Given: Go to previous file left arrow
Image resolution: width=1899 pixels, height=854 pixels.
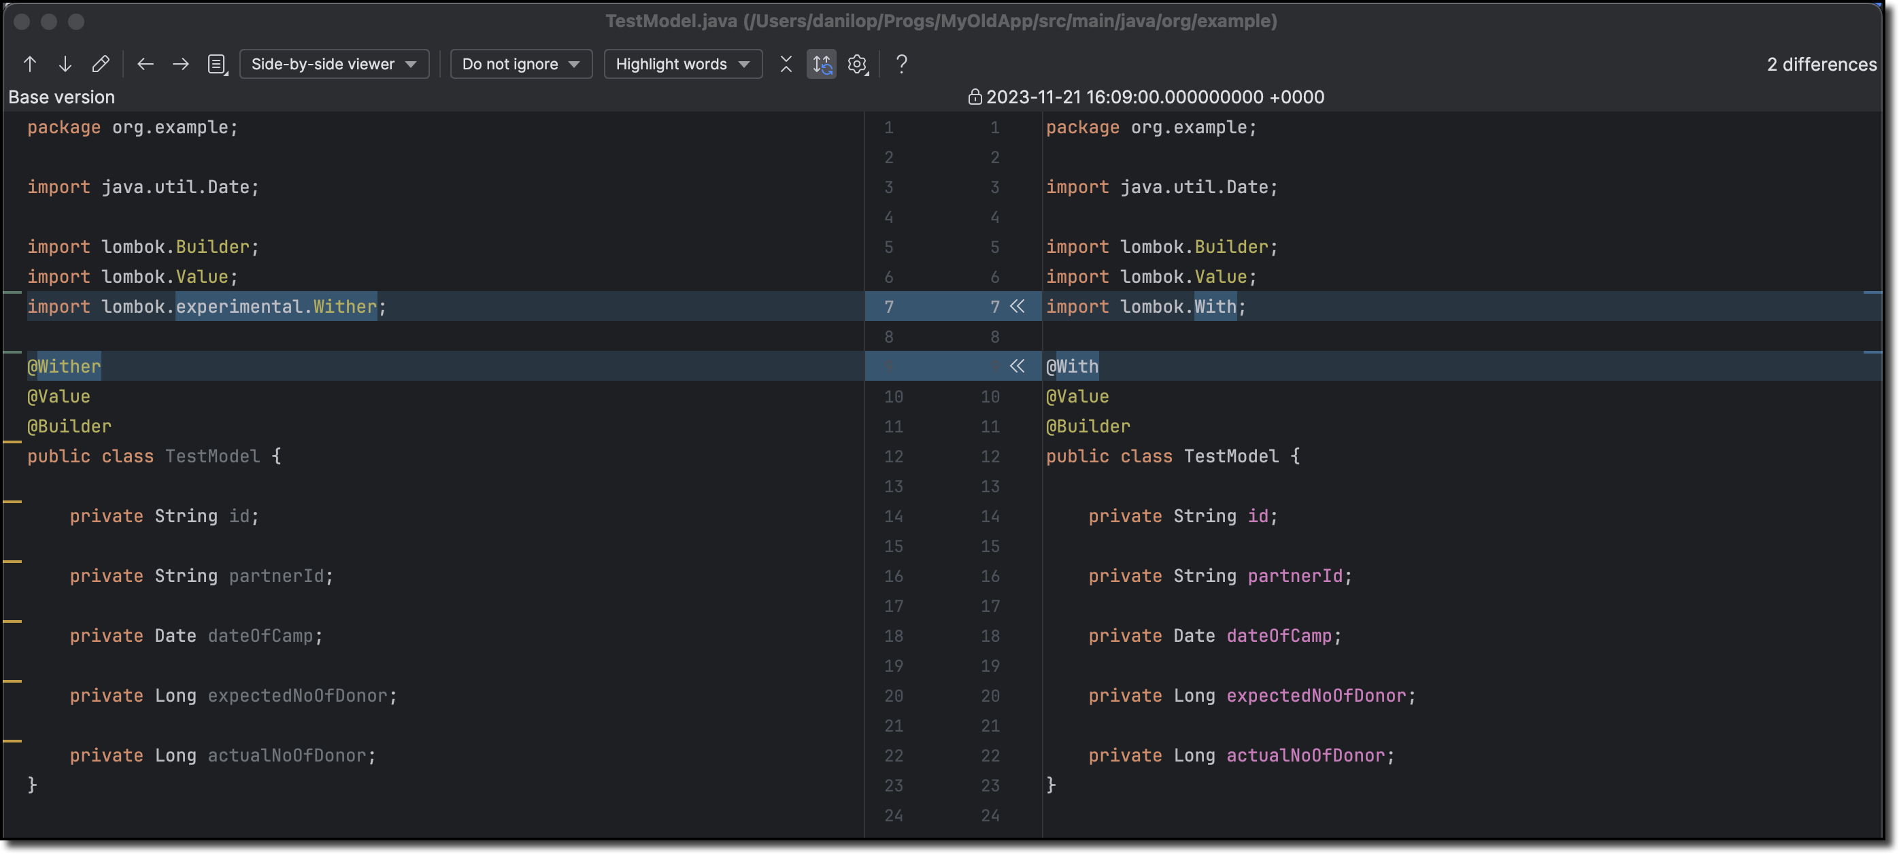Looking at the screenshot, I should tap(146, 64).
